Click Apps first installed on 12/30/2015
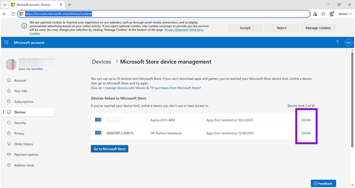Image resolution: width=355 pixels, height=188 pixels. tap(230, 133)
